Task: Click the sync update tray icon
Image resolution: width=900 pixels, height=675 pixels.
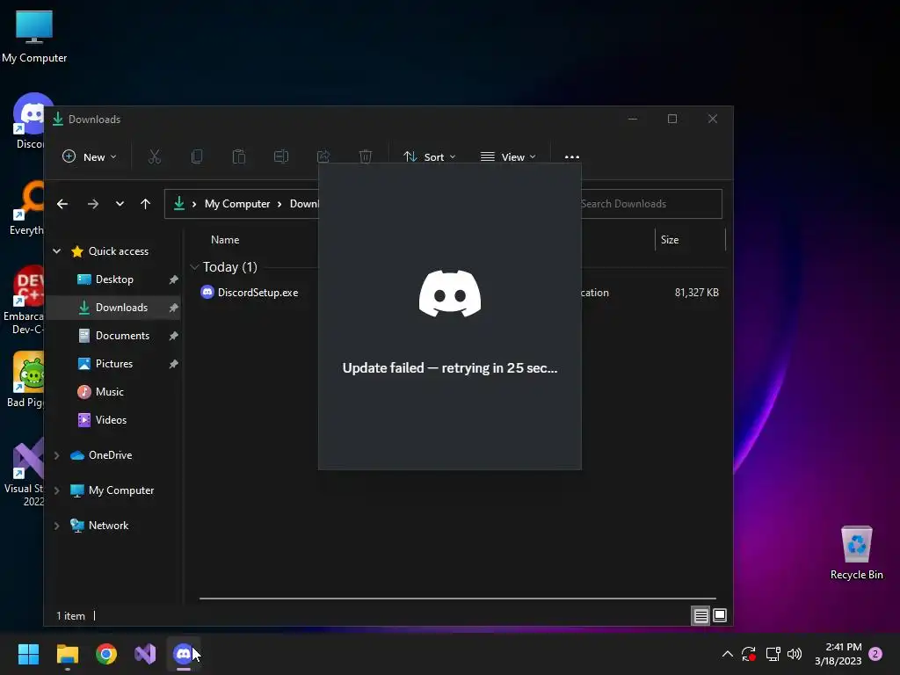Action: (x=749, y=654)
